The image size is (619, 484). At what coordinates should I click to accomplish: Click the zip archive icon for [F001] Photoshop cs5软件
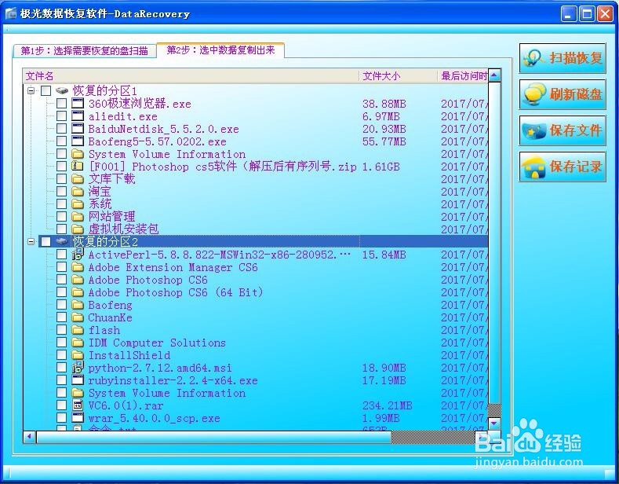click(78, 166)
